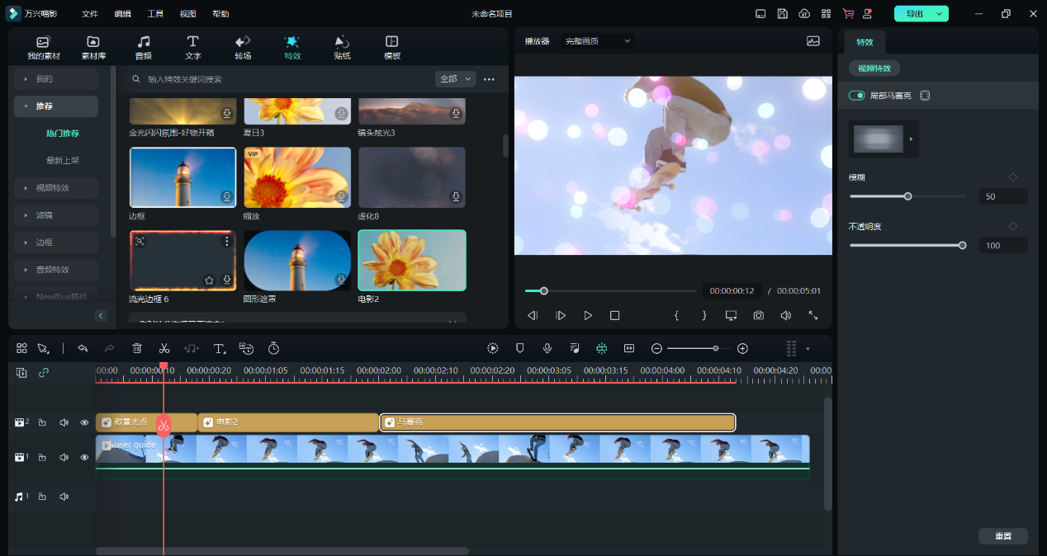Viewport: 1047px width, 556px height.
Task: Click the zoom in plus icon on timeline
Action: [742, 348]
